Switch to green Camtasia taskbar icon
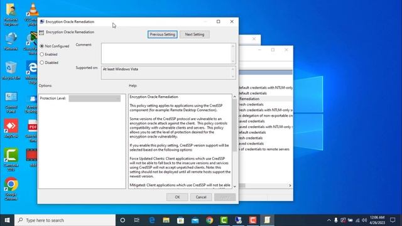The image size is (402, 226). [x=224, y=220]
